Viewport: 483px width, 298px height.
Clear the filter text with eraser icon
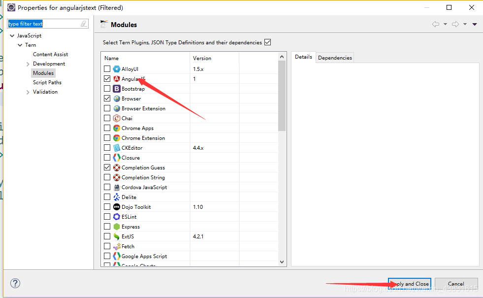84,24
